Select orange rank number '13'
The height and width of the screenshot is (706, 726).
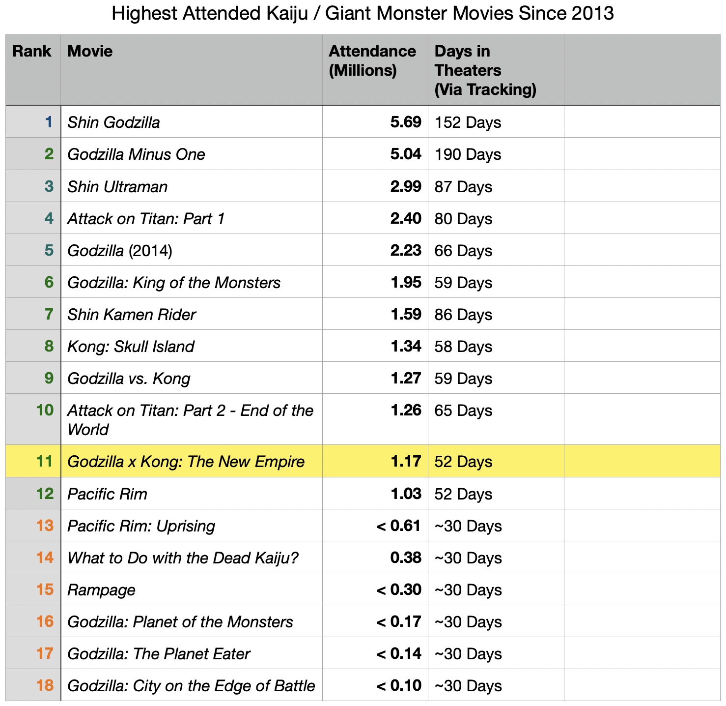pyautogui.click(x=45, y=526)
